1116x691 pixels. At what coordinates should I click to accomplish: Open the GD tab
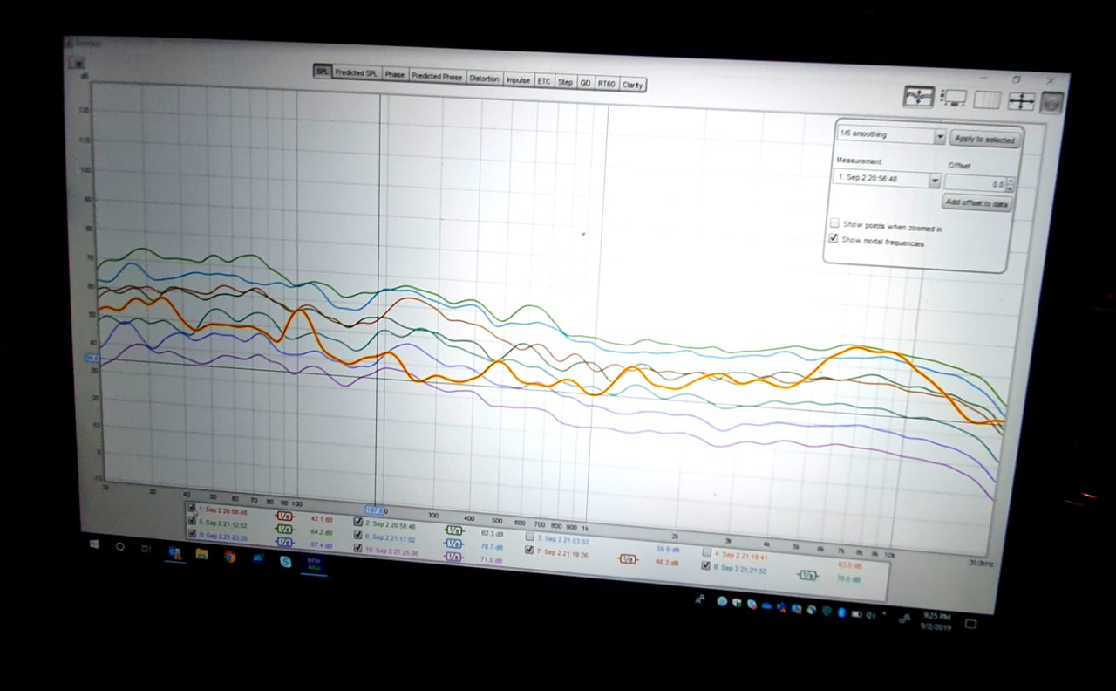(585, 83)
